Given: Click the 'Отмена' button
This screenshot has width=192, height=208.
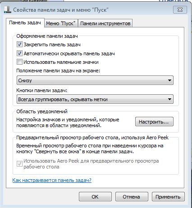Looking at the screenshot, I should [x=132, y=197].
